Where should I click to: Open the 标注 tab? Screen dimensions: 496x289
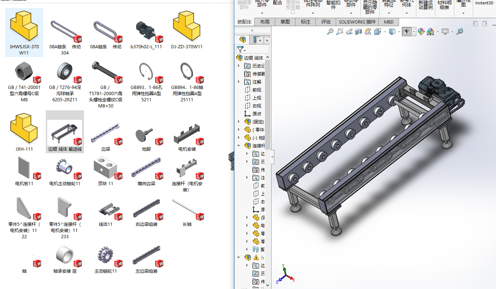(x=306, y=22)
